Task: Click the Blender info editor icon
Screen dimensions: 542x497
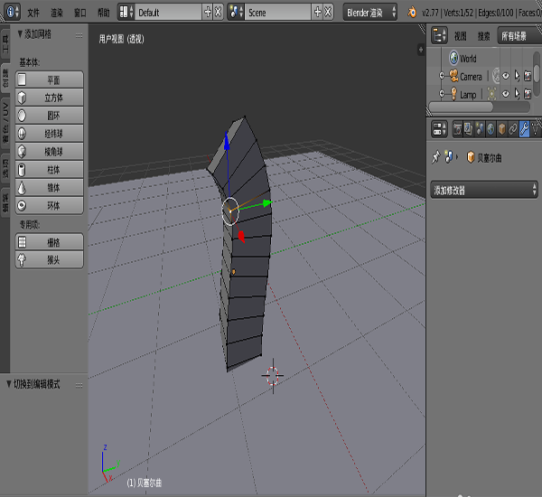Action: pos(11,13)
